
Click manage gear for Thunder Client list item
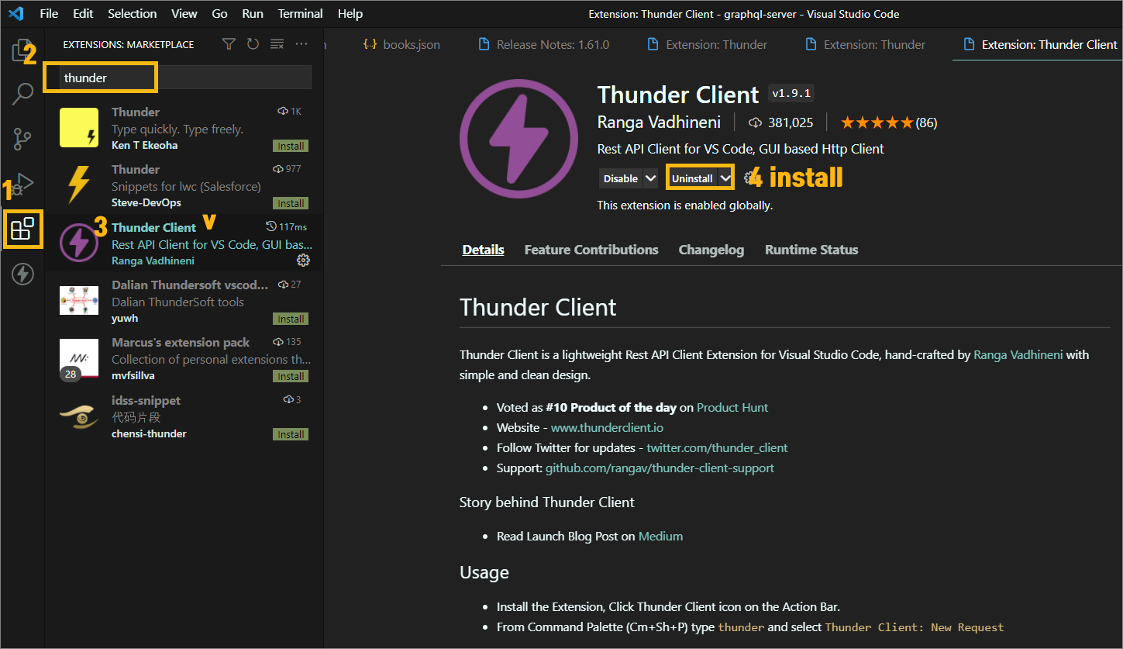pos(303,261)
